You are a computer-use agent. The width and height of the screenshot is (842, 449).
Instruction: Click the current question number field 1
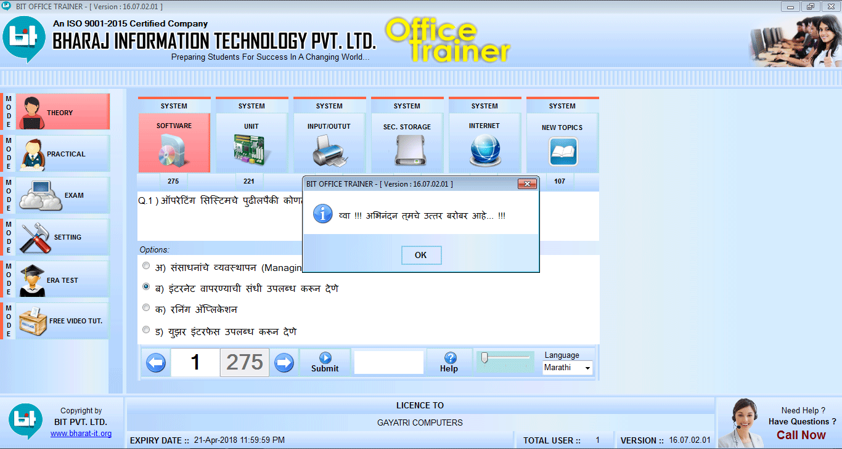tap(195, 362)
